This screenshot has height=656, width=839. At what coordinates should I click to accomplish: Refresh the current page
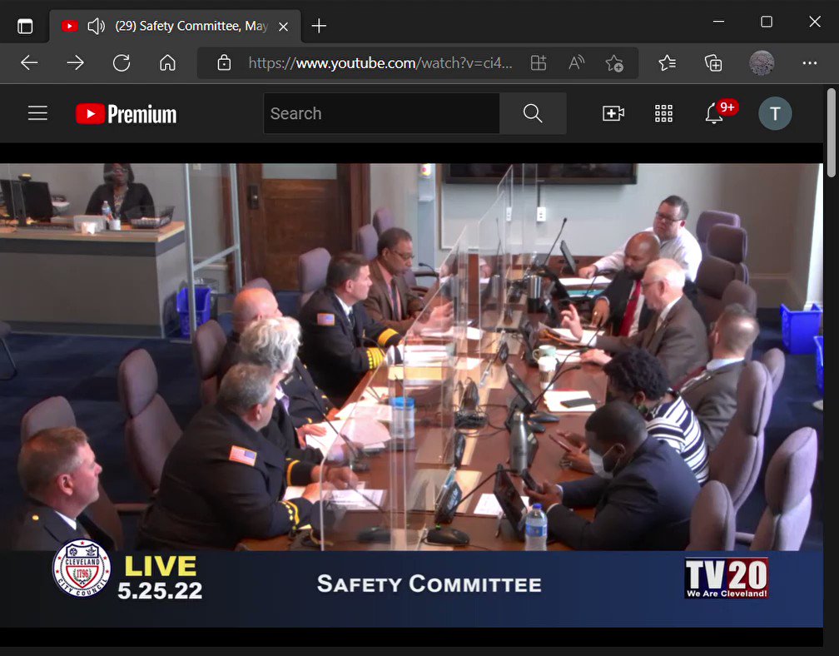point(122,63)
